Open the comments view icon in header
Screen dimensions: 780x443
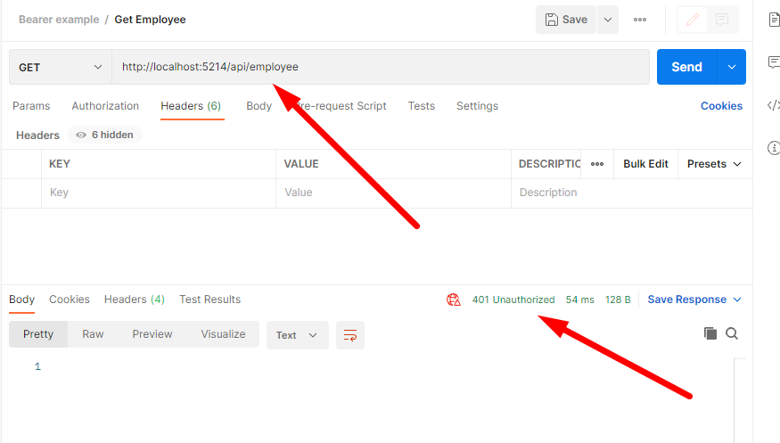722,20
